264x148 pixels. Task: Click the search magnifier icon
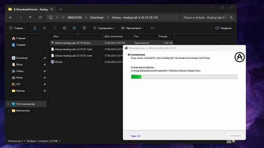point(231,17)
